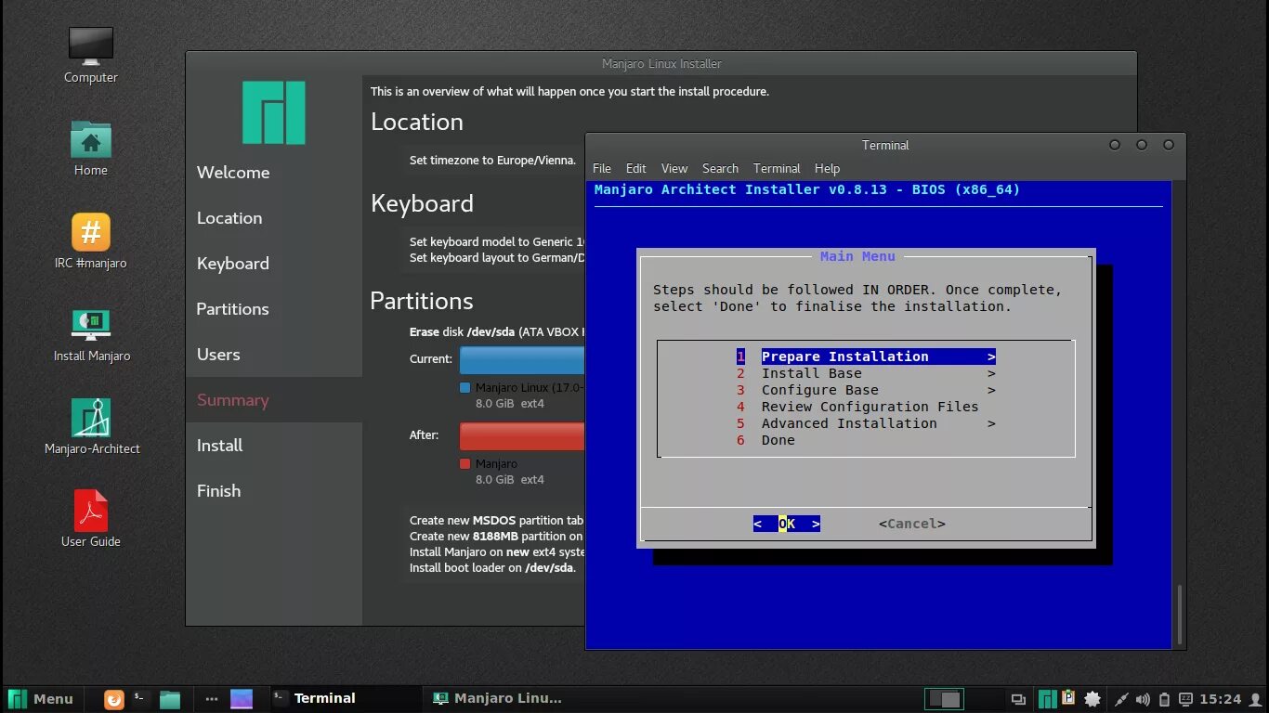
Task: Select the Manjaro-Architect desktop icon
Action: pyautogui.click(x=91, y=427)
